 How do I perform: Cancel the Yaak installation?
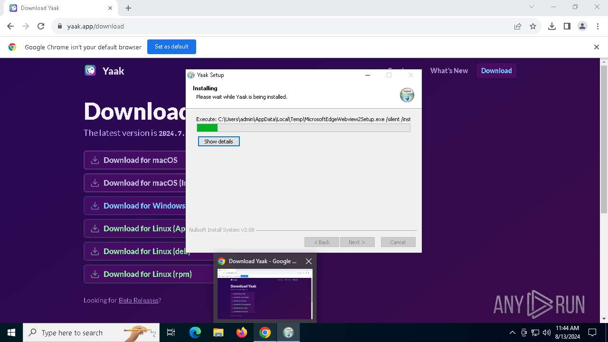coord(398,242)
